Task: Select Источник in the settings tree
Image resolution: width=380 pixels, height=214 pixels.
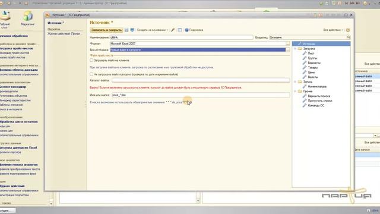Action: pos(321,44)
